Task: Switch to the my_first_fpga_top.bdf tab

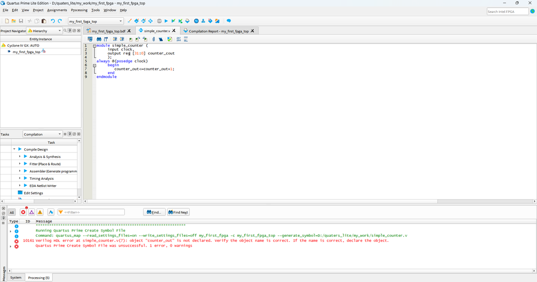Action: click(x=108, y=31)
